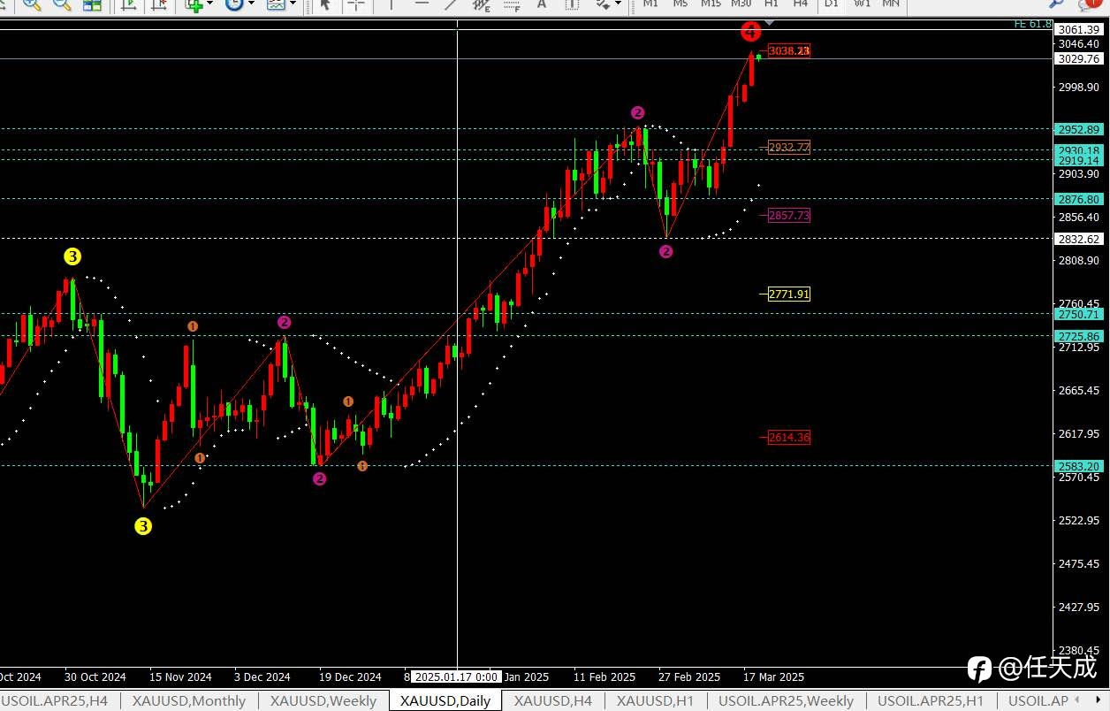This screenshot has width=1110, height=711.
Task: Click the 3029.76 current price tag
Action: click(1078, 59)
